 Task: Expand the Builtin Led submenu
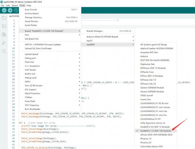50,74
